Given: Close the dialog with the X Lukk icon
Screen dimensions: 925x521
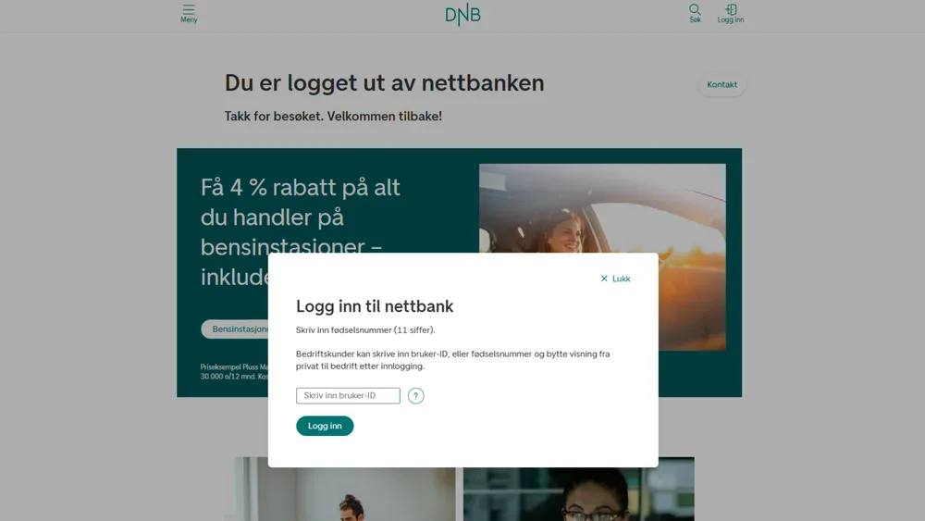Looking at the screenshot, I should click(x=604, y=279).
